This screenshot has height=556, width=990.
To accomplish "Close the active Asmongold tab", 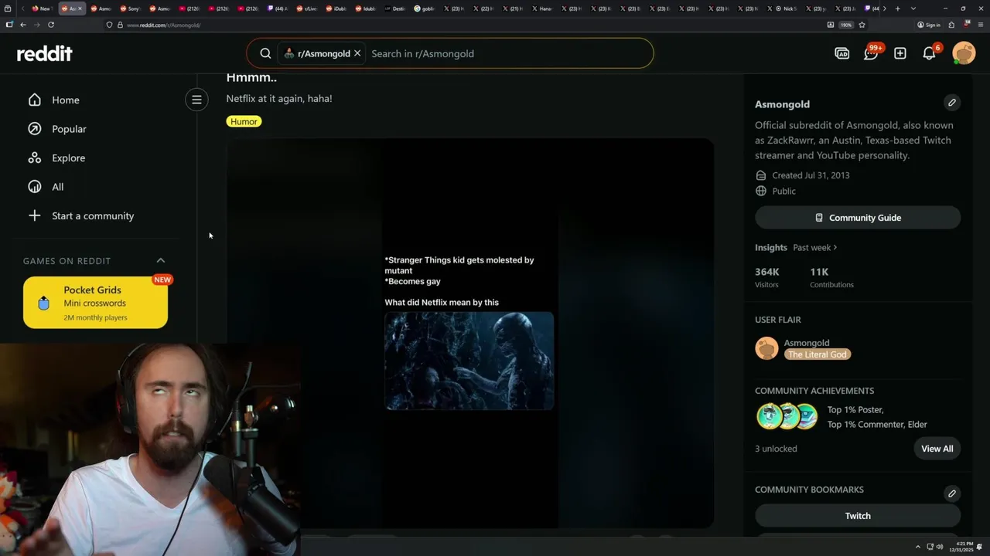I will point(80,8).
